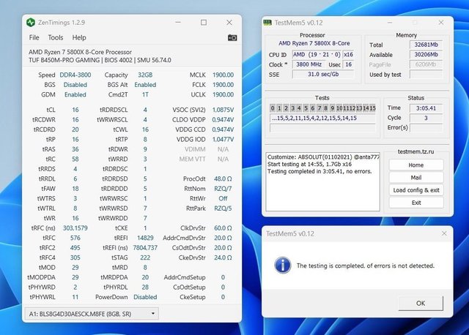This screenshot has width=469, height=335.
Task: Take a screenshot with ZenTimings camera icon
Action: pyautogui.click(x=232, y=37)
